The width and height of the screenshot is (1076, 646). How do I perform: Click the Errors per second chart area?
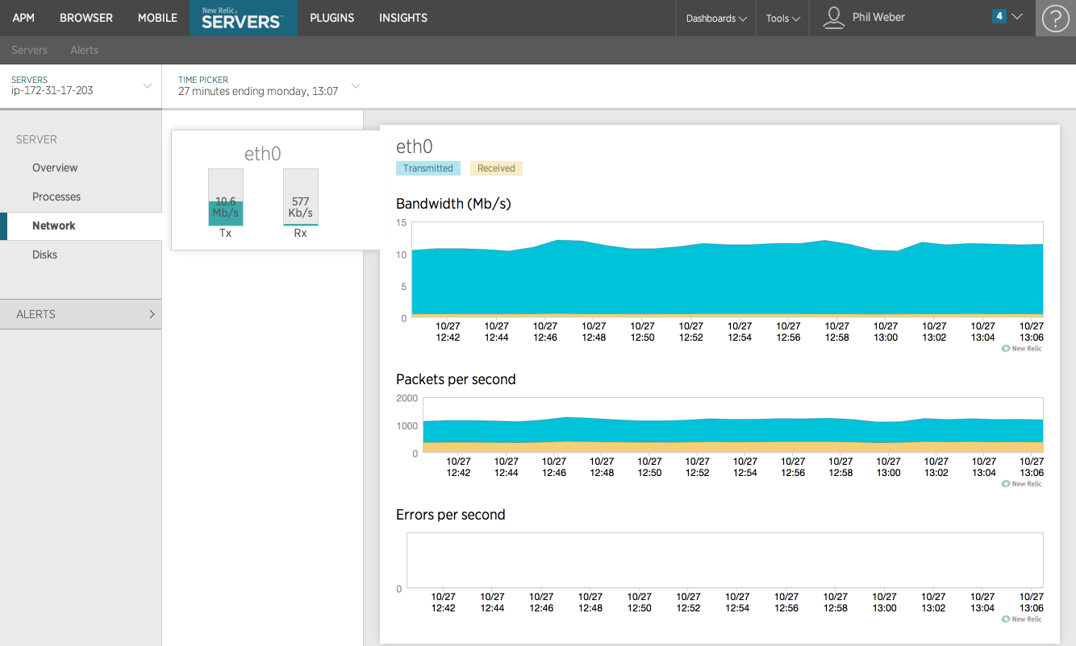coord(725,560)
